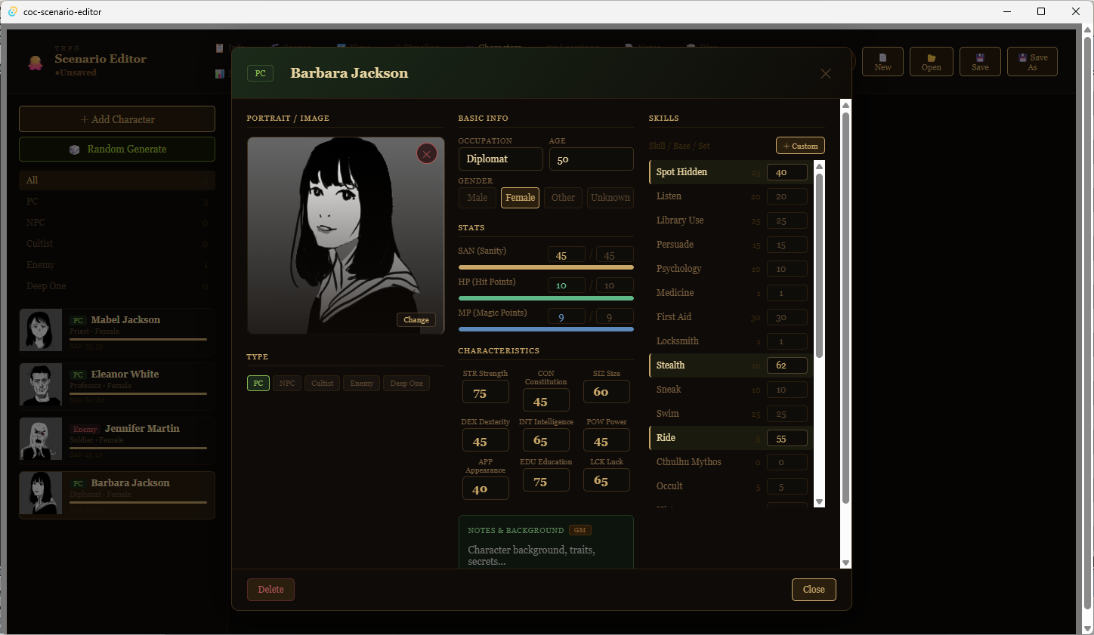Filter sidebar list by NPC
The image size is (1094, 635).
(x=117, y=223)
